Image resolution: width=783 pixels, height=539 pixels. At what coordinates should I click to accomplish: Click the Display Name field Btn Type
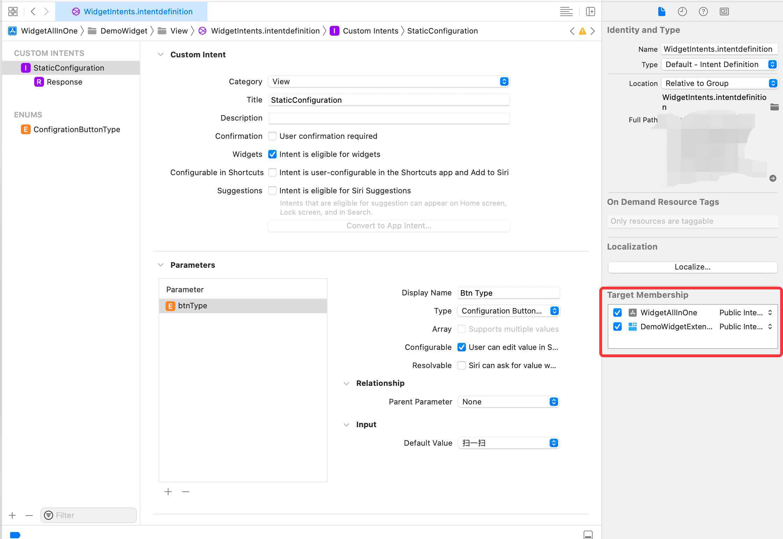coord(508,293)
